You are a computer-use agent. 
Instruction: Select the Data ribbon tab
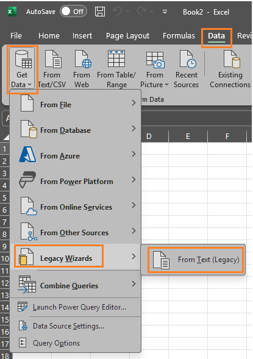click(x=216, y=36)
